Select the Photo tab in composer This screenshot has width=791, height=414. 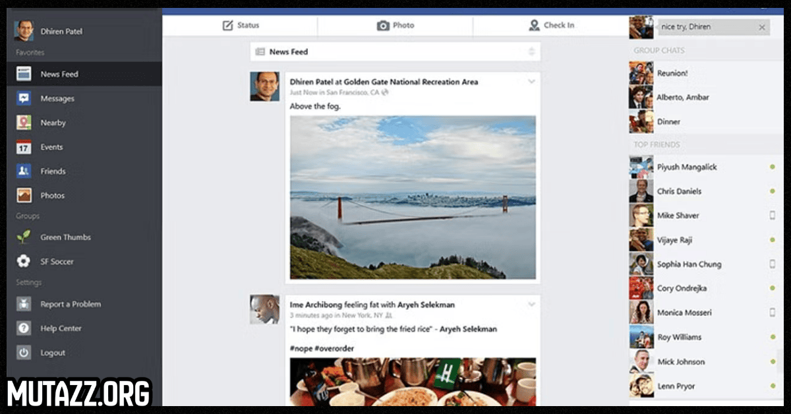pyautogui.click(x=395, y=26)
